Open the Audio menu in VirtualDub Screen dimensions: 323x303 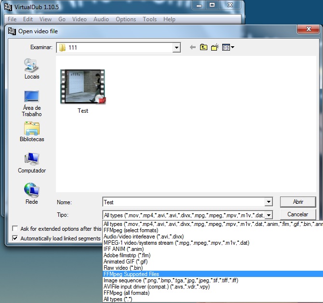click(x=101, y=19)
